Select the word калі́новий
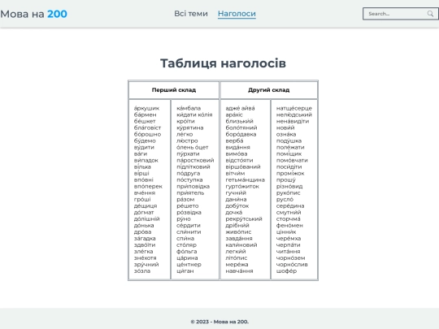 coord(241,245)
